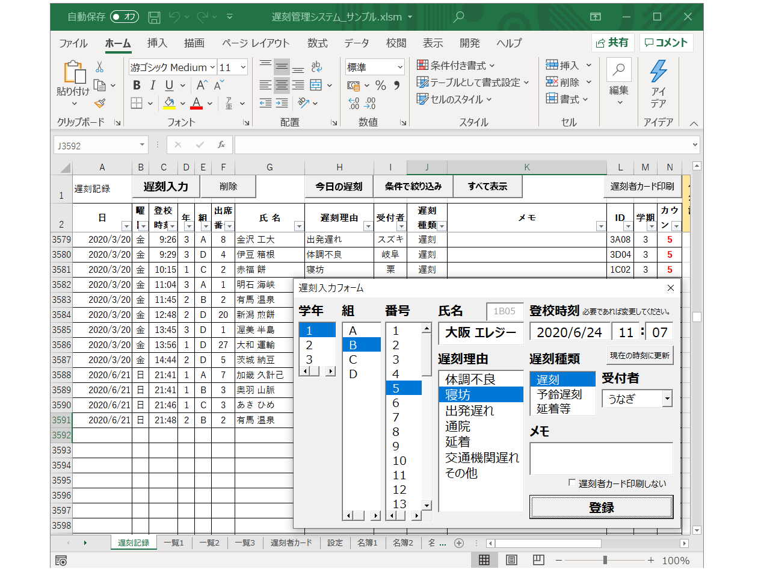Click the 条件で絞り込み button
758x569 pixels.
point(413,187)
